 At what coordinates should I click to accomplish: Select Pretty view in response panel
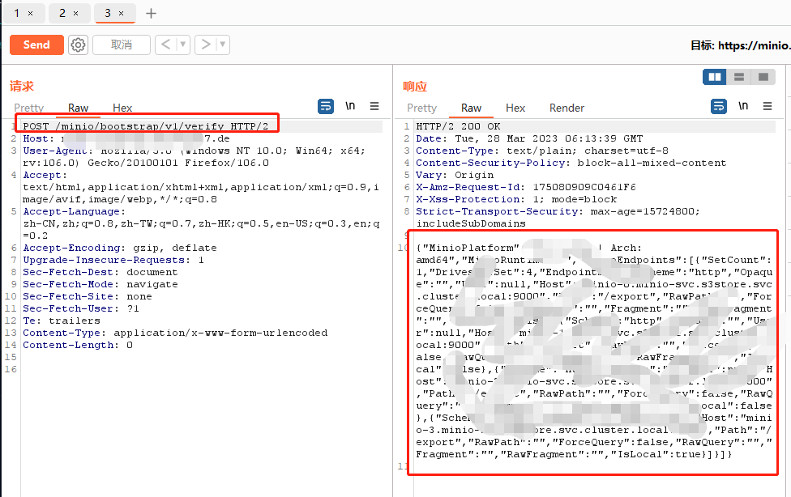pyautogui.click(x=421, y=108)
